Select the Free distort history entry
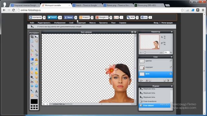The height and width of the screenshot is (116, 207). point(155,105)
